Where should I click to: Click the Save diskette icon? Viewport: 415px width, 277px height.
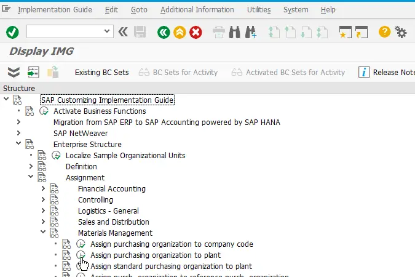click(140, 32)
